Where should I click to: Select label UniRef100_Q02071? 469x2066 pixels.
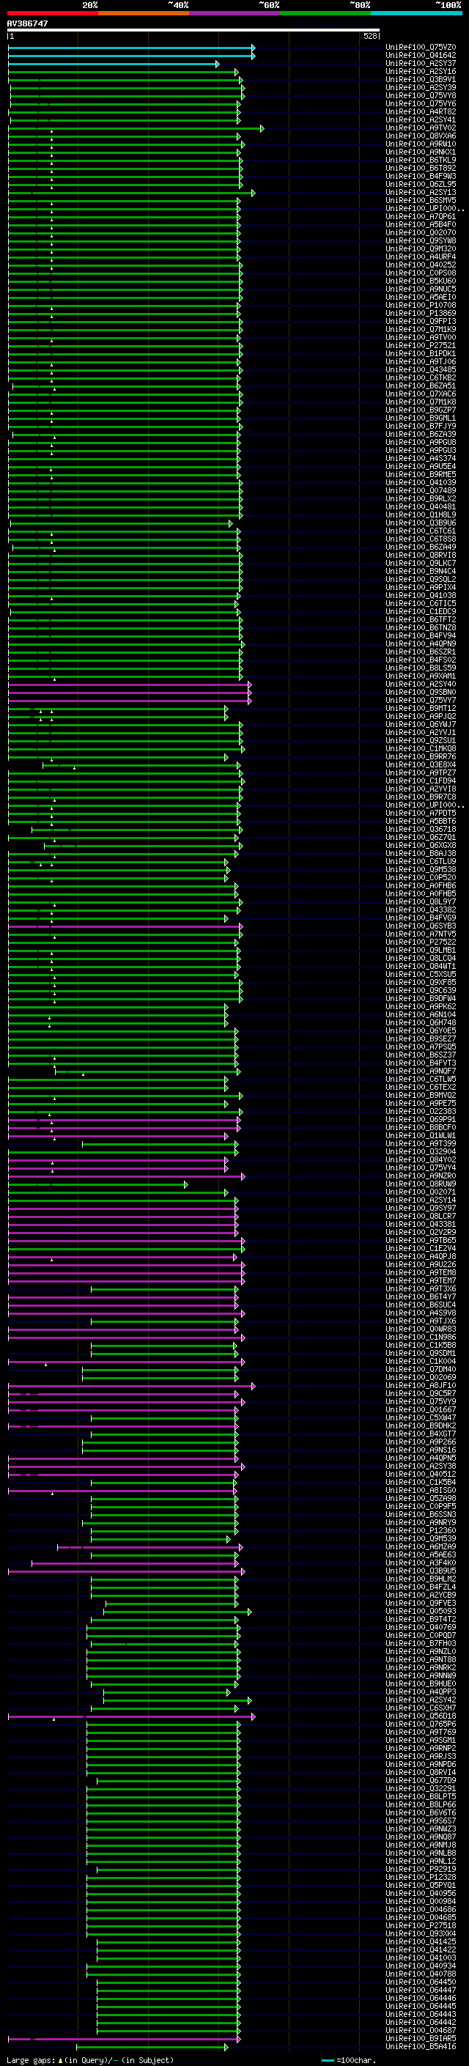420,1192
